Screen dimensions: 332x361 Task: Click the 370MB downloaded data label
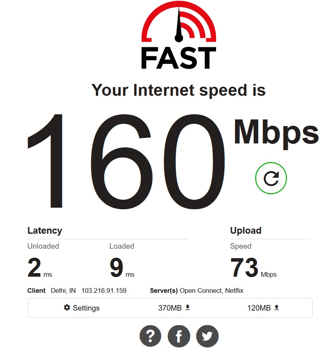[170, 308]
